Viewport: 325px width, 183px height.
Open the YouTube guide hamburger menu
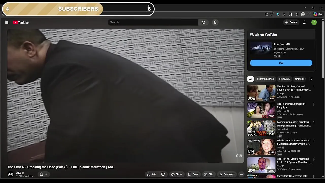point(7,22)
